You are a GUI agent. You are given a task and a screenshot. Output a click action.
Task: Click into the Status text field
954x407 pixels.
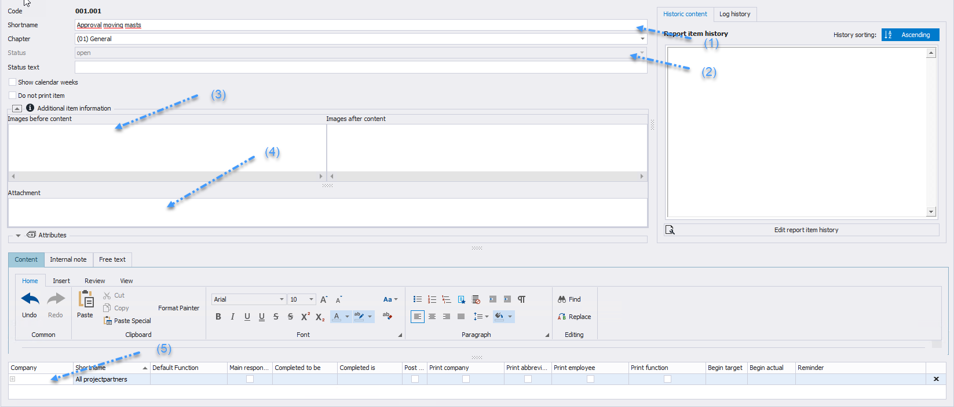point(361,67)
